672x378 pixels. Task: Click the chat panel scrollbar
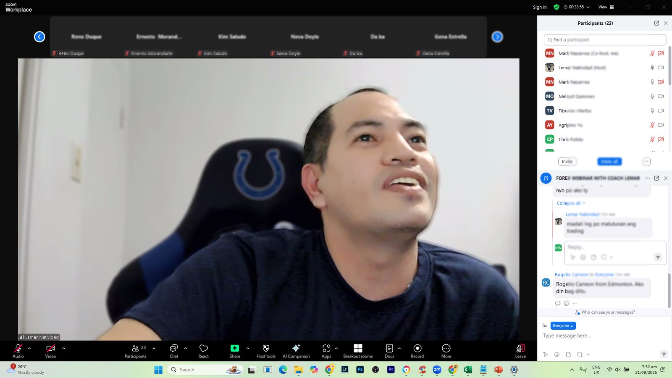[669, 290]
